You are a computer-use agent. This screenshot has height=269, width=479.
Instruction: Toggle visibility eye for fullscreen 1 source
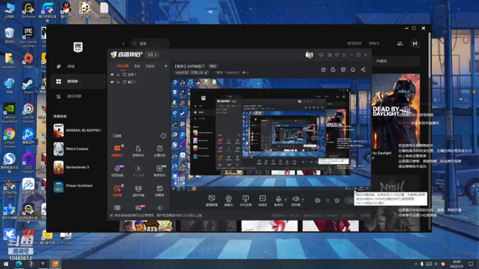click(112, 74)
